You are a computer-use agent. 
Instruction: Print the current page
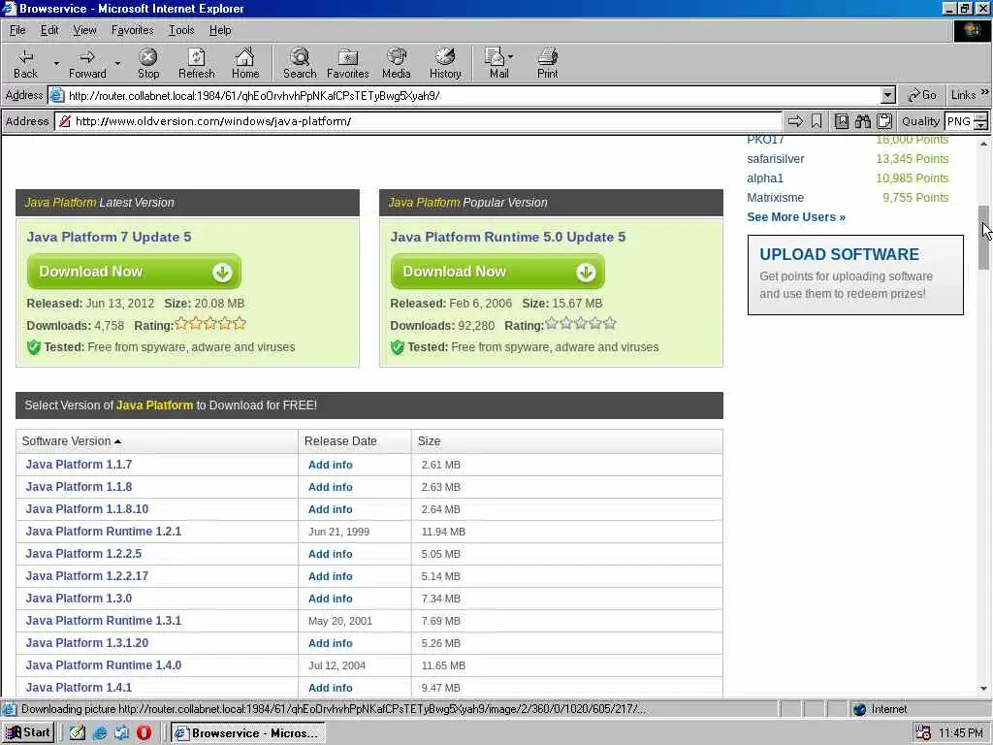pos(548,63)
